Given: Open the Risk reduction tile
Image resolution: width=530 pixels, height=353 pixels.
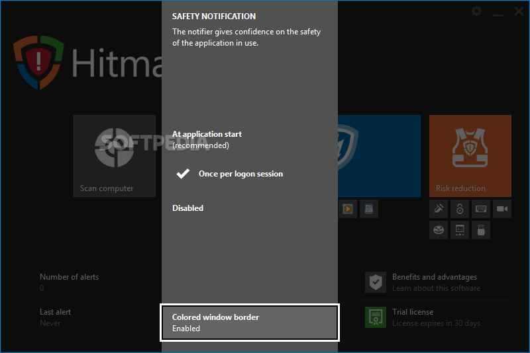Looking at the screenshot, I should tap(470, 156).
